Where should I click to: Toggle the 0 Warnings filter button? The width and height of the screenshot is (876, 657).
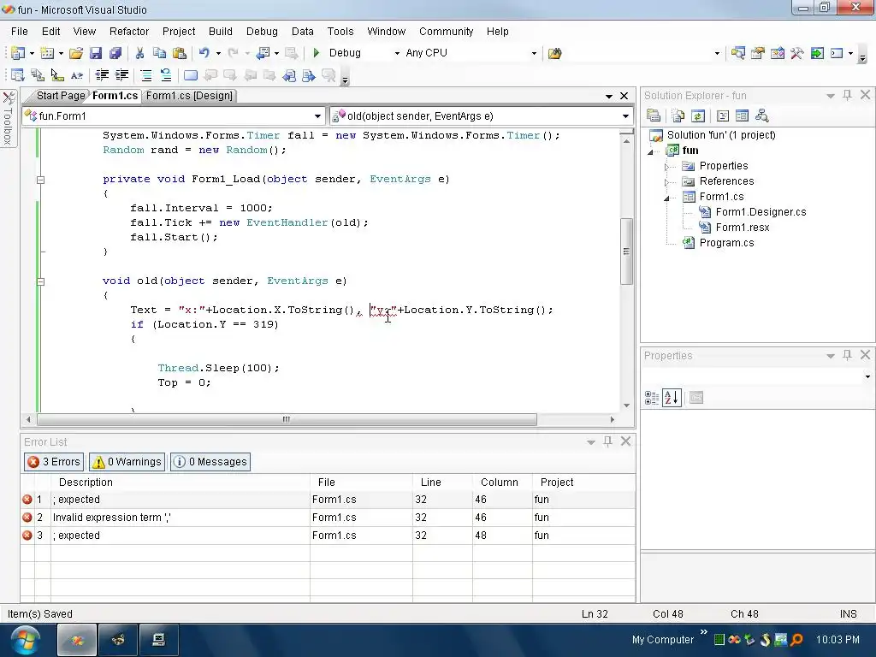point(127,461)
